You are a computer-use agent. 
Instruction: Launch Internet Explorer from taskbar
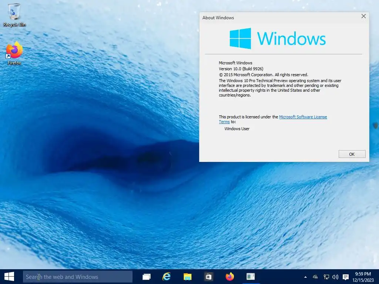tap(167, 277)
